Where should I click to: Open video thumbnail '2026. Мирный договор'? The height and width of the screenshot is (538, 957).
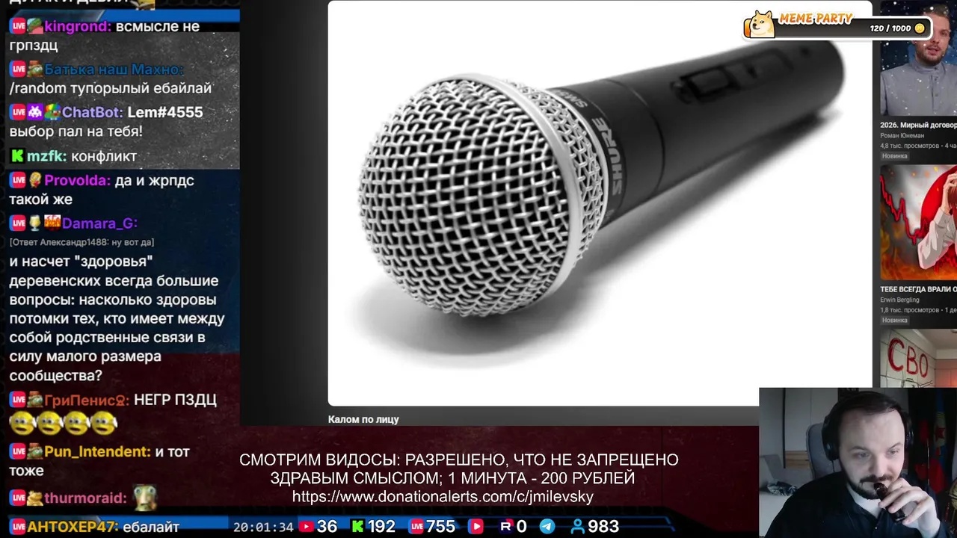coord(918,58)
